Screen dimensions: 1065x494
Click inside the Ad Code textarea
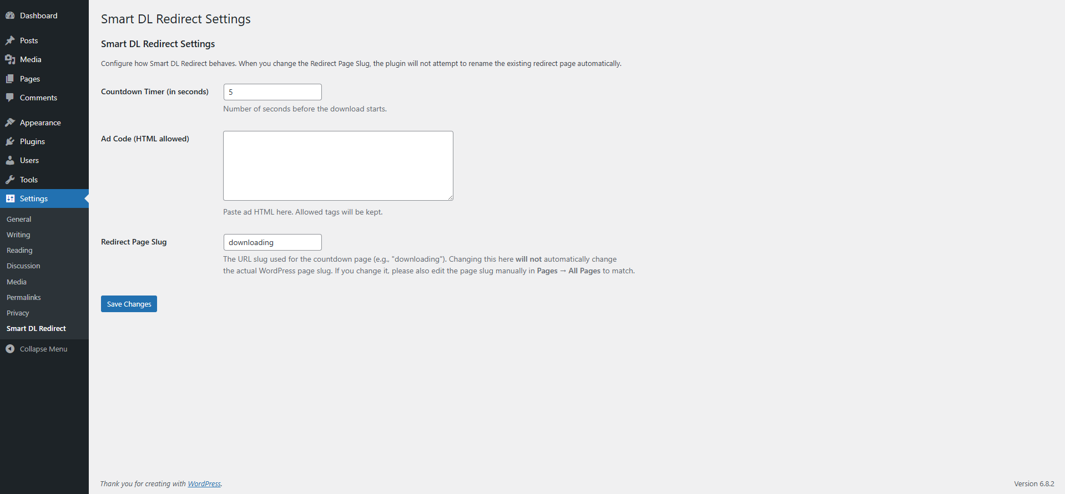[338, 166]
